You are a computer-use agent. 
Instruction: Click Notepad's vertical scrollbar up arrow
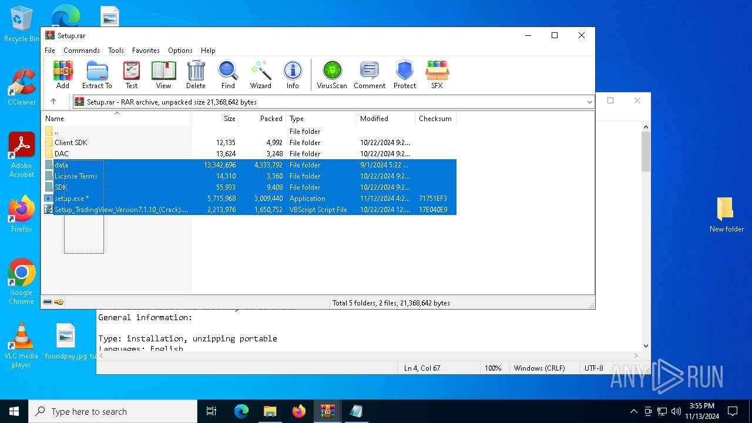click(646, 127)
